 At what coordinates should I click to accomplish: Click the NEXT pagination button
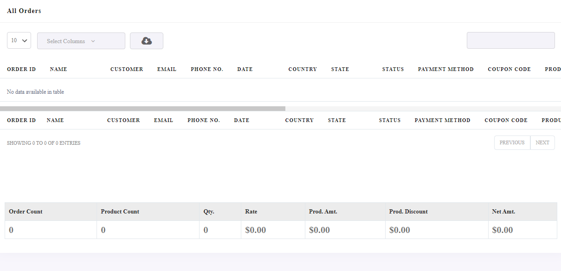pyautogui.click(x=542, y=142)
